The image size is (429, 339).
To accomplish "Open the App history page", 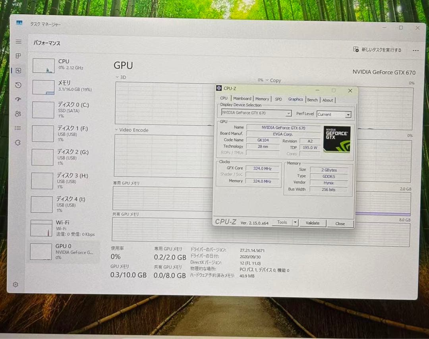I will pos(18,85).
